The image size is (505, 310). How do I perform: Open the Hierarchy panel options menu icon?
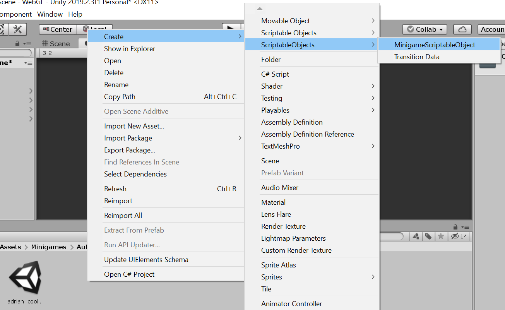click(x=27, y=44)
